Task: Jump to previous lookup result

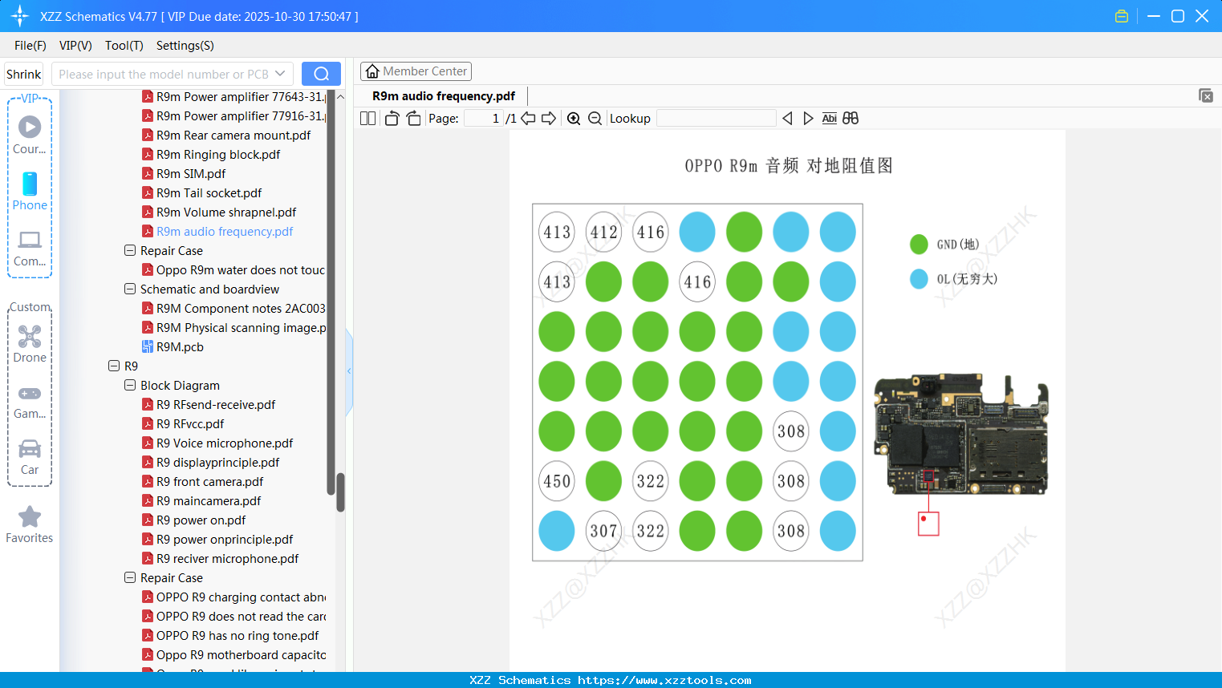Action: 787,119
